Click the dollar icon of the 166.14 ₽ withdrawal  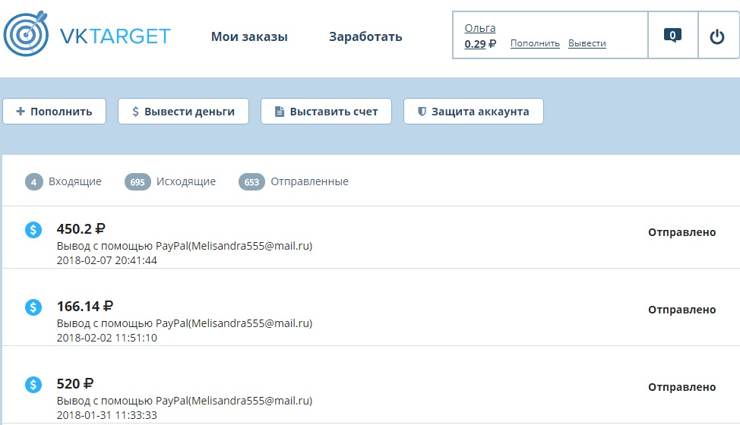pos(33,307)
